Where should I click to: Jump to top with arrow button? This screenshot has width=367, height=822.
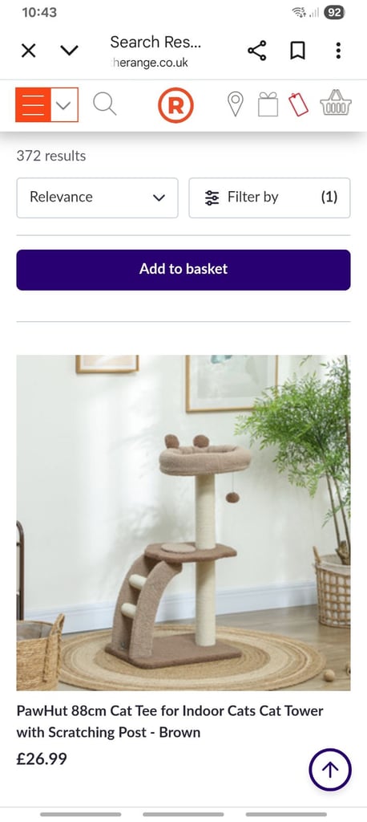[330, 770]
